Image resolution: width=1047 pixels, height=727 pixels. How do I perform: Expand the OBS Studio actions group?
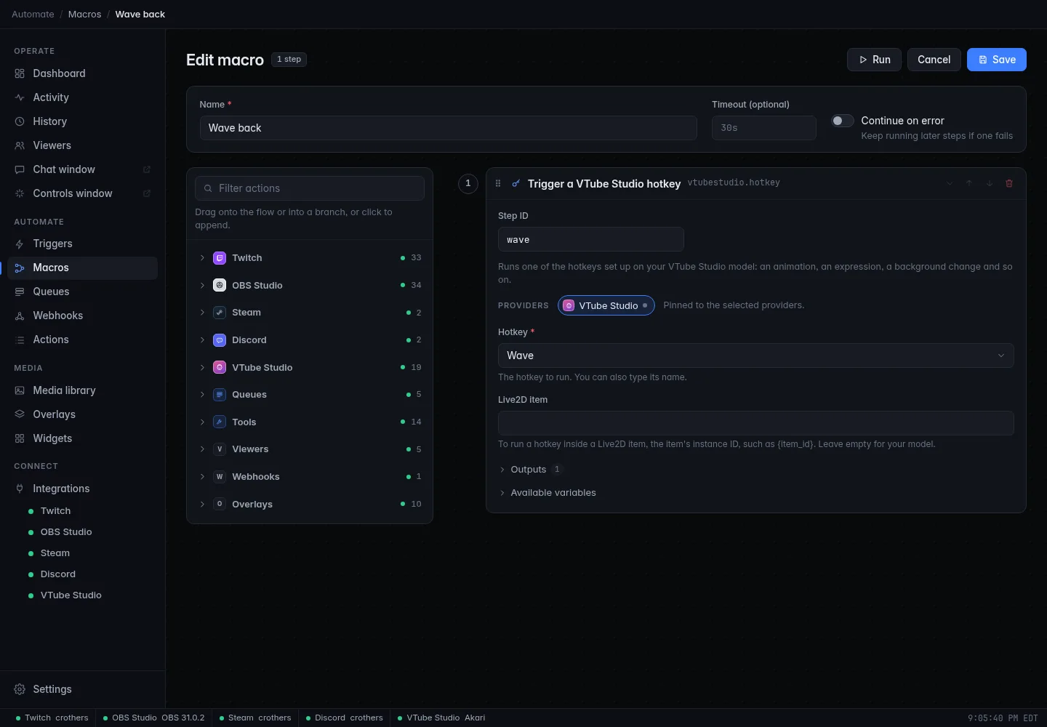310,286
